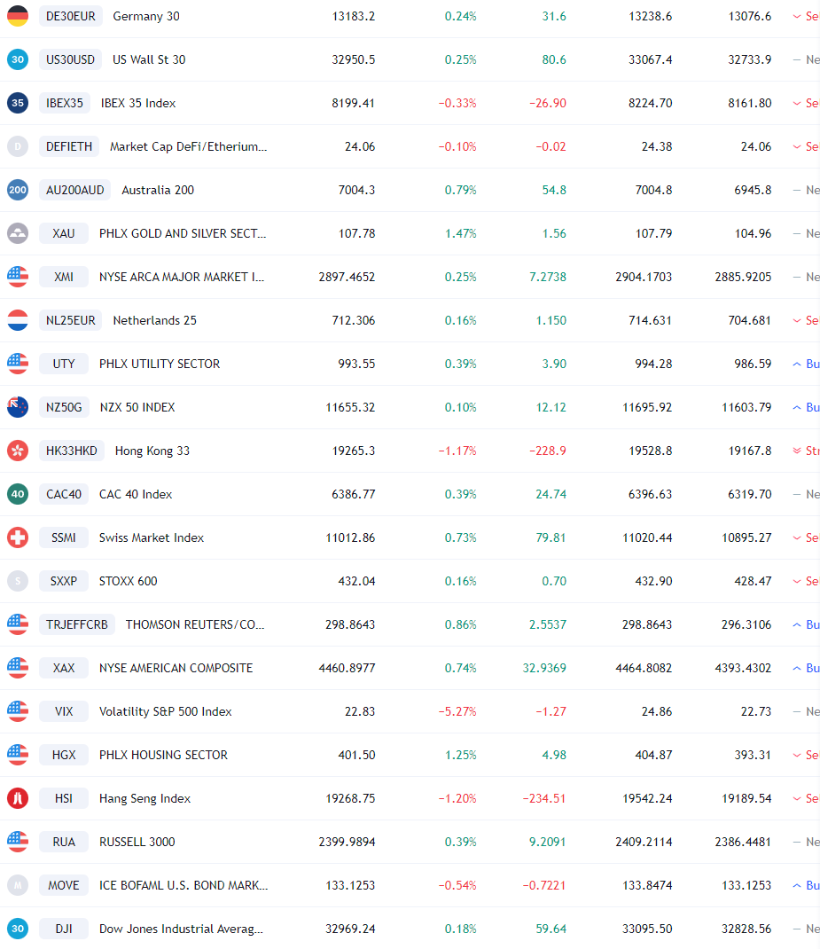Open PHLX HOUSING SECTOR name
Image resolution: width=820 pixels, height=949 pixels.
163,756
